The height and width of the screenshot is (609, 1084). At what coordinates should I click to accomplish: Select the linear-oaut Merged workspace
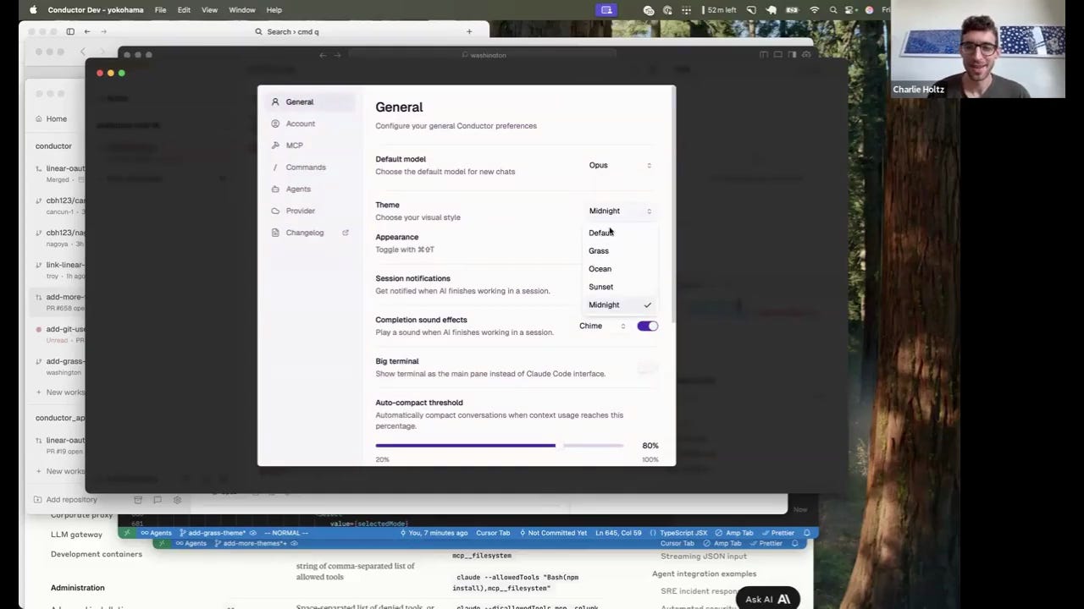click(x=59, y=173)
